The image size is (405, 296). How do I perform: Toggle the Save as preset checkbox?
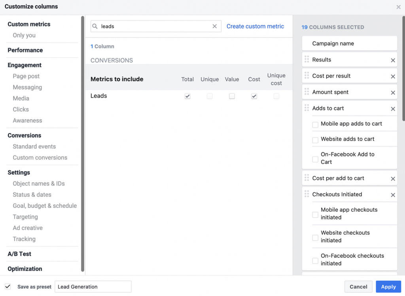tap(8, 287)
